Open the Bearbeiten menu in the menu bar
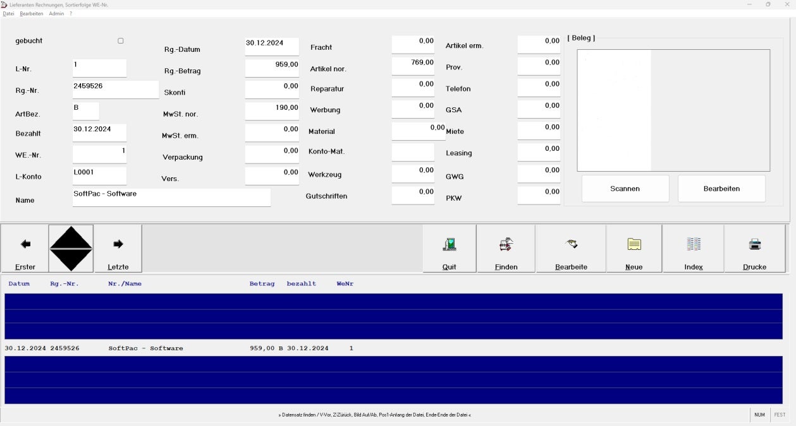Image resolution: width=796 pixels, height=426 pixels. pyautogui.click(x=32, y=13)
